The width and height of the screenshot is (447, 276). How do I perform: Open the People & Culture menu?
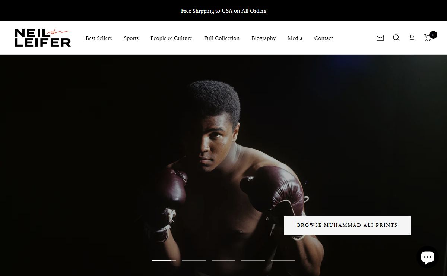click(171, 38)
